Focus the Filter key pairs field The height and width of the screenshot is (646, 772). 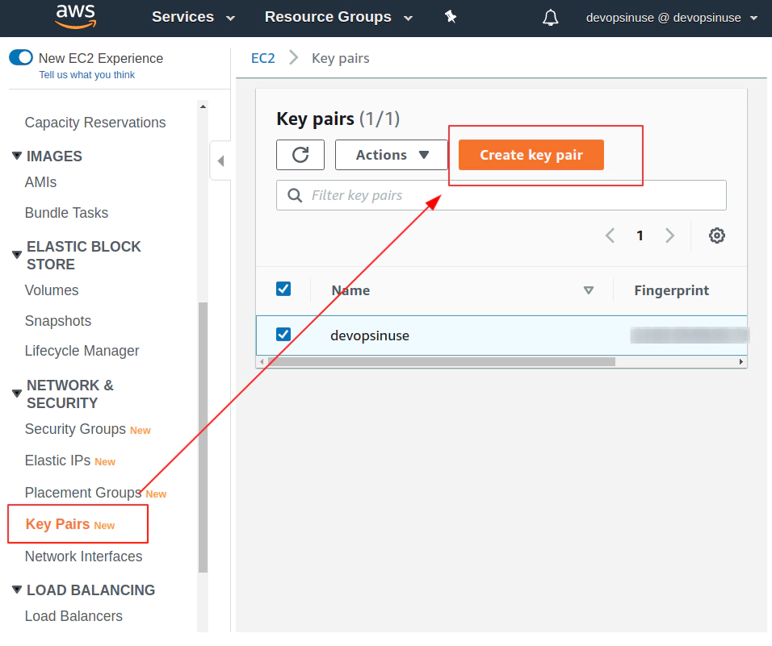click(501, 195)
